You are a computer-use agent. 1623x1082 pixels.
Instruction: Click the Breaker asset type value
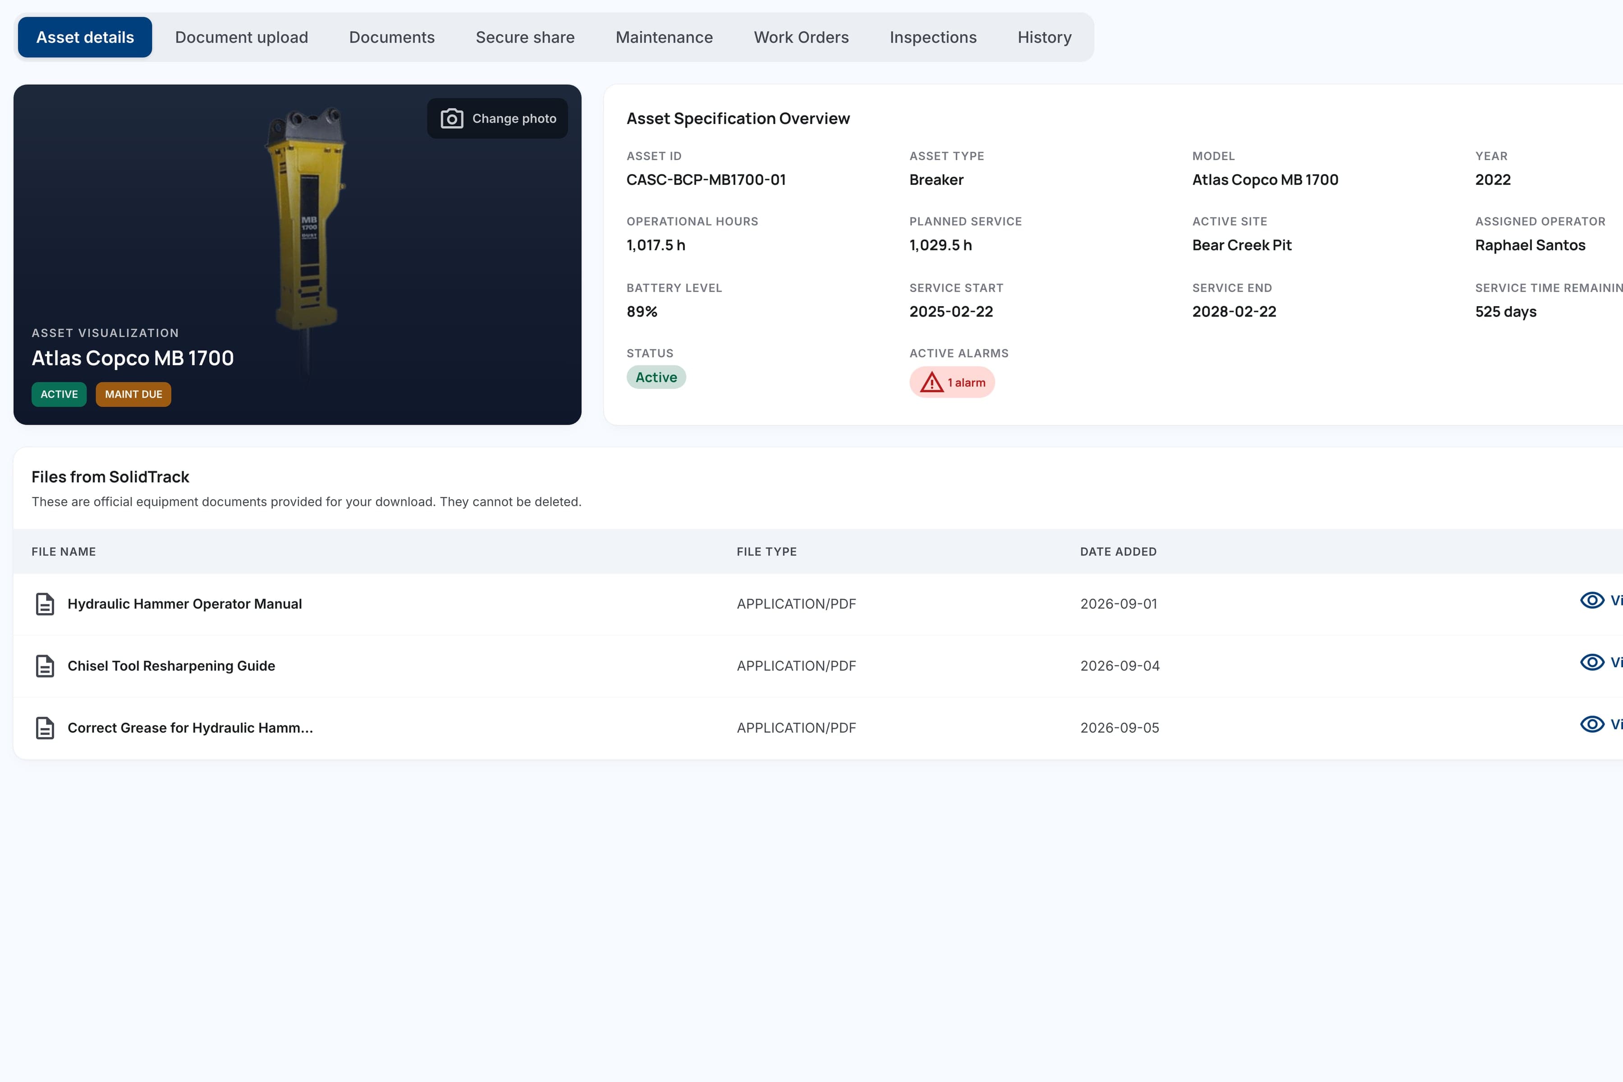pyautogui.click(x=936, y=180)
